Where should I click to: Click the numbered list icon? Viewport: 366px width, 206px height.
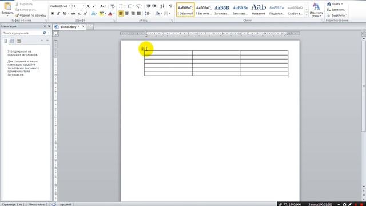(130, 6)
